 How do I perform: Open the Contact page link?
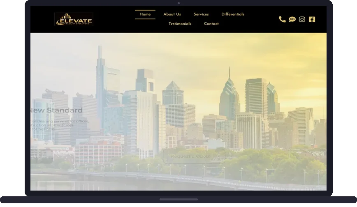pyautogui.click(x=211, y=24)
